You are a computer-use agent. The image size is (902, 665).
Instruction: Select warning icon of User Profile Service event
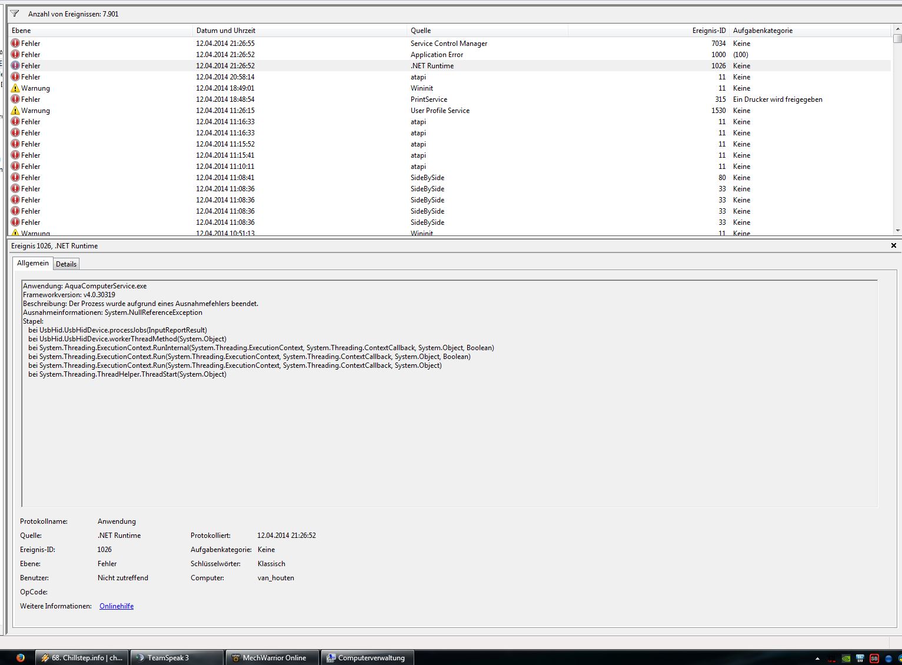click(15, 111)
